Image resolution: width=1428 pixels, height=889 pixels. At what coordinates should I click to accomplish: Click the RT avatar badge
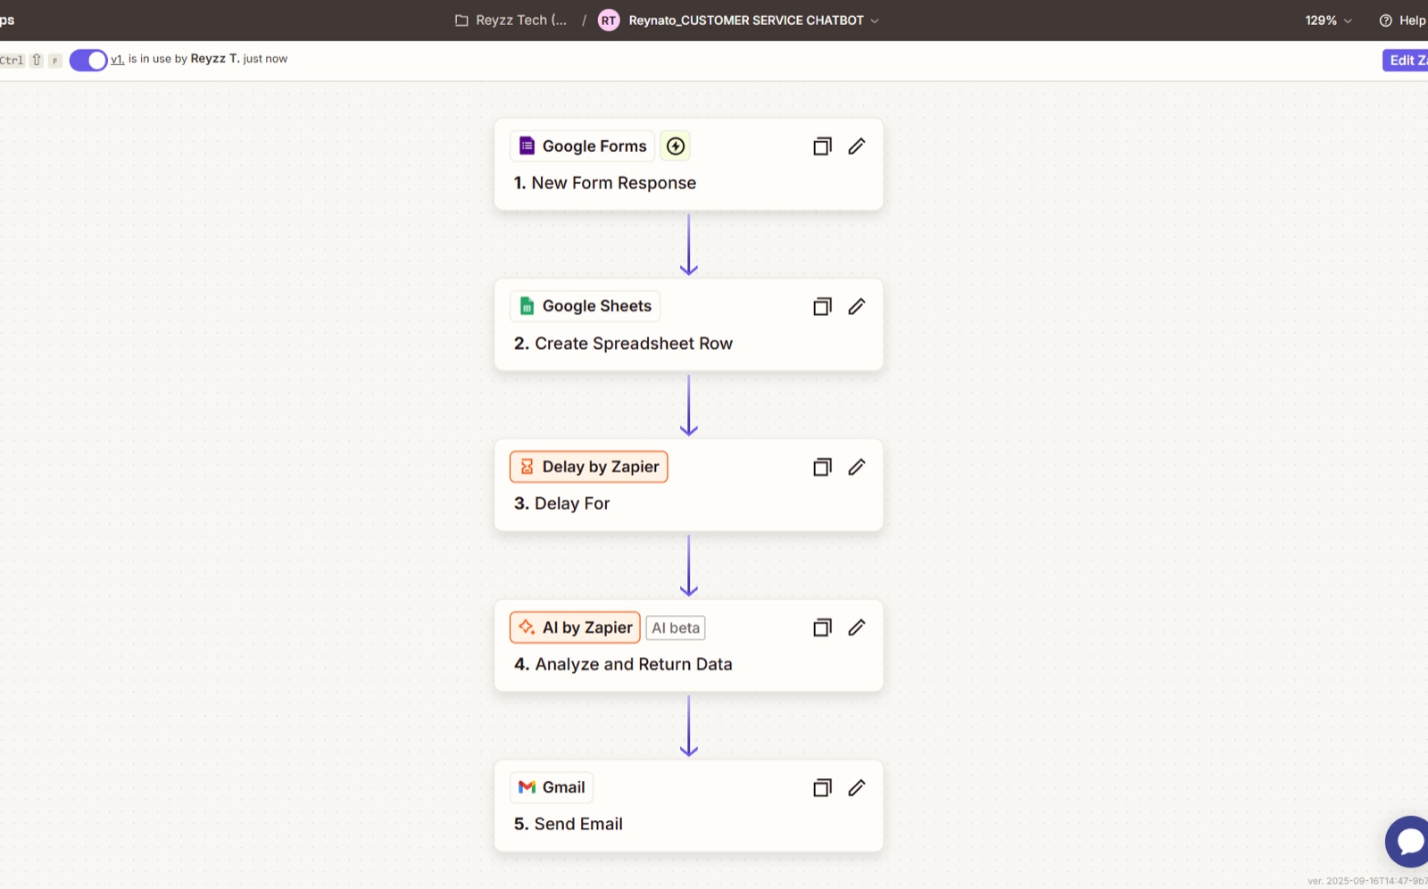[609, 21]
